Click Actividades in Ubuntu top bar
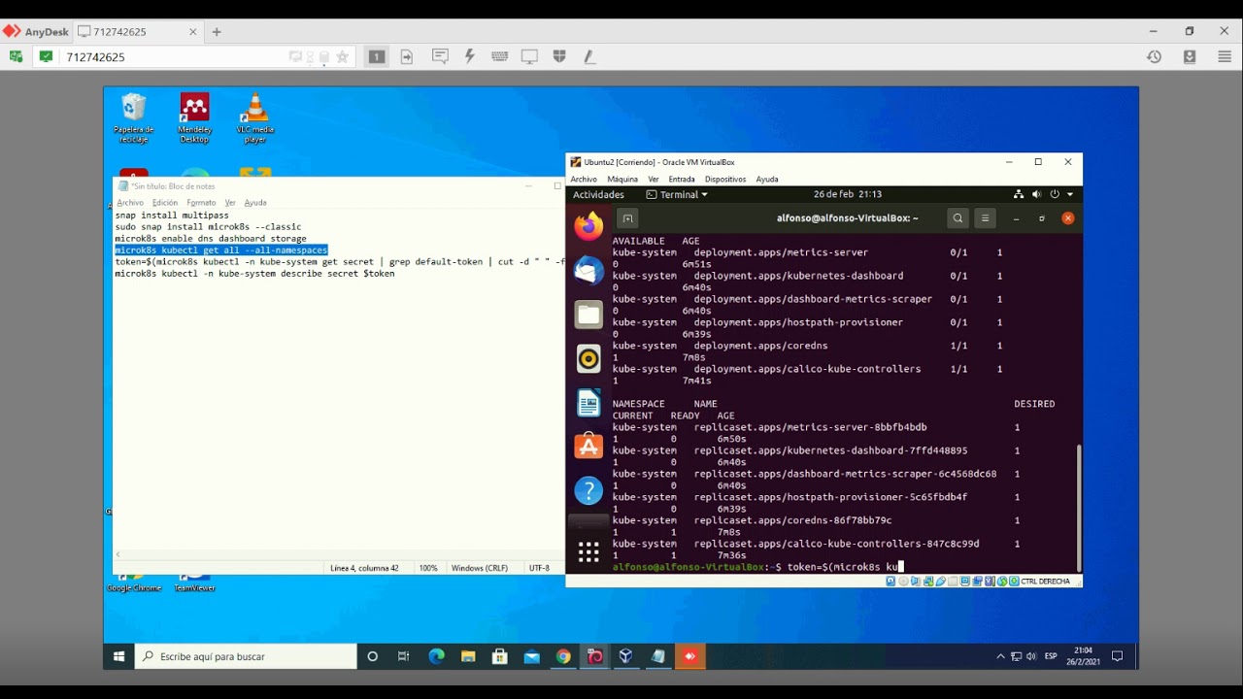 (x=598, y=194)
